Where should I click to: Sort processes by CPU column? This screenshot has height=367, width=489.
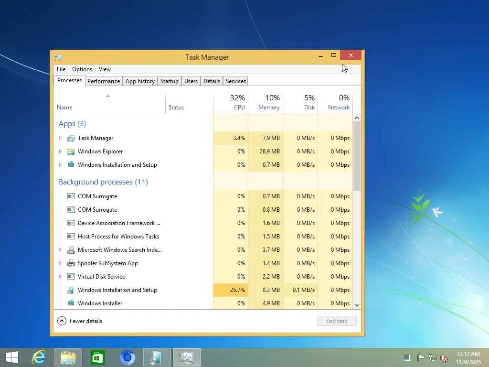point(231,103)
